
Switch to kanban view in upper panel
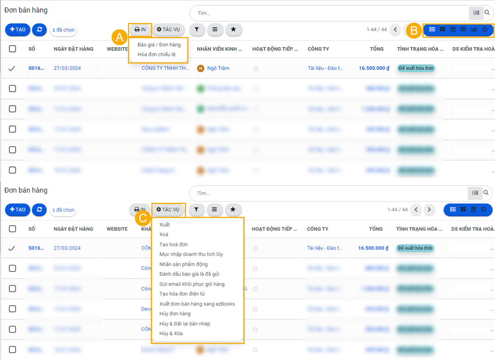[x=443, y=29]
